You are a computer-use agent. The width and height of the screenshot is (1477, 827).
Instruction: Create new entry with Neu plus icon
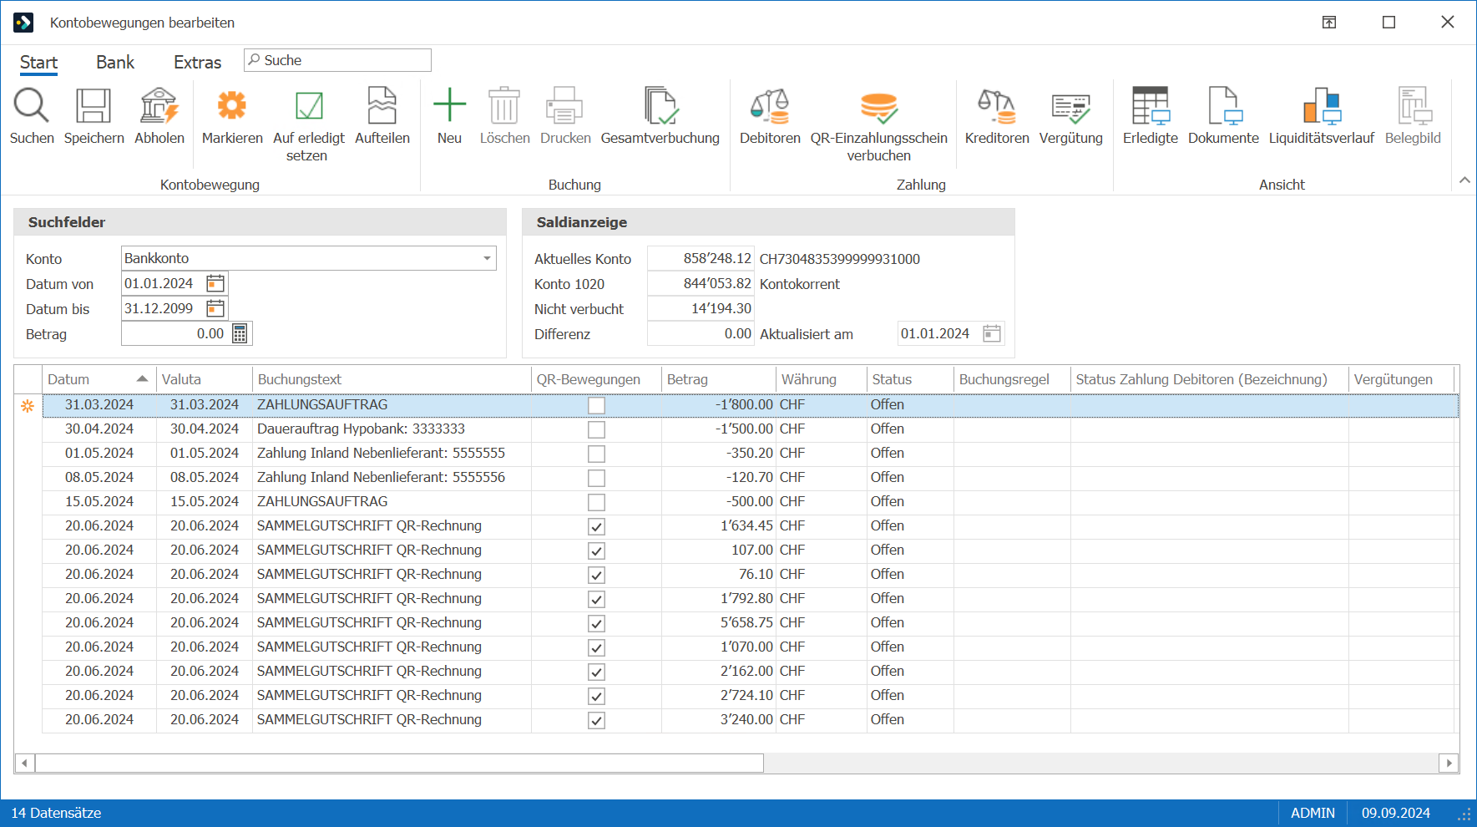(x=449, y=106)
